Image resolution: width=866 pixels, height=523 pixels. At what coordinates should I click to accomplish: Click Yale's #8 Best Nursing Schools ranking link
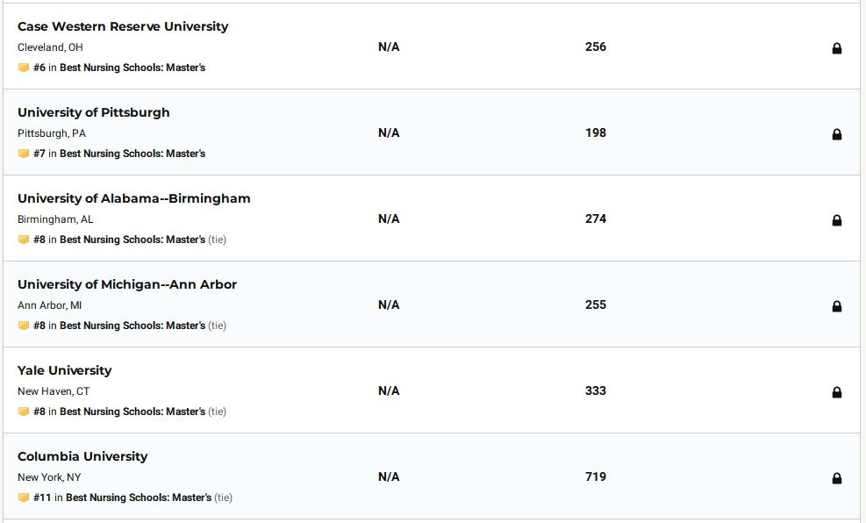pyautogui.click(x=119, y=412)
